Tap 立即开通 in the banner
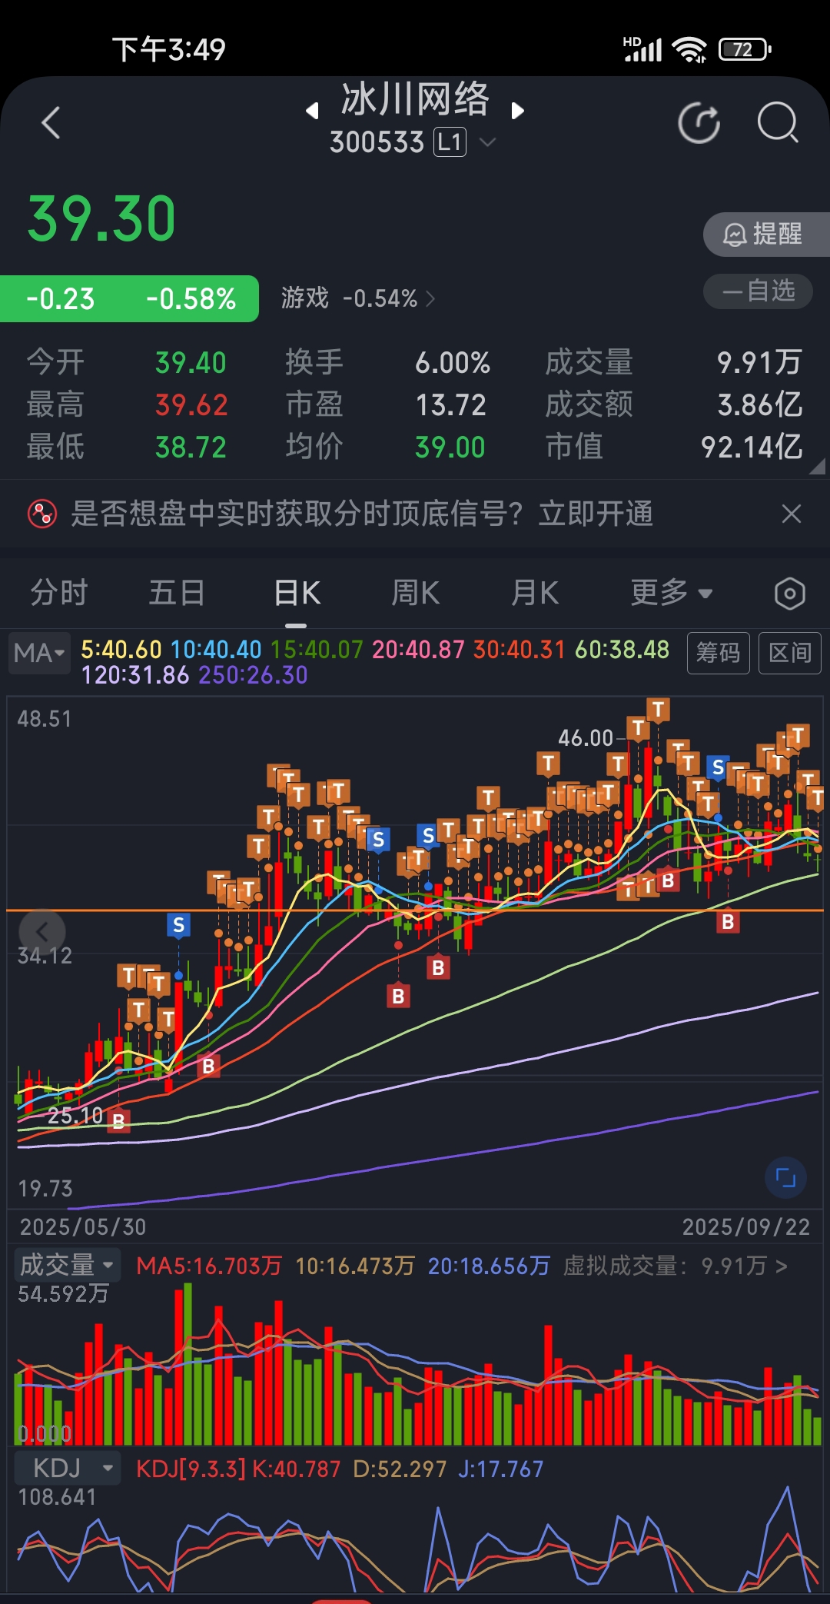The width and height of the screenshot is (830, 1604). click(x=596, y=514)
